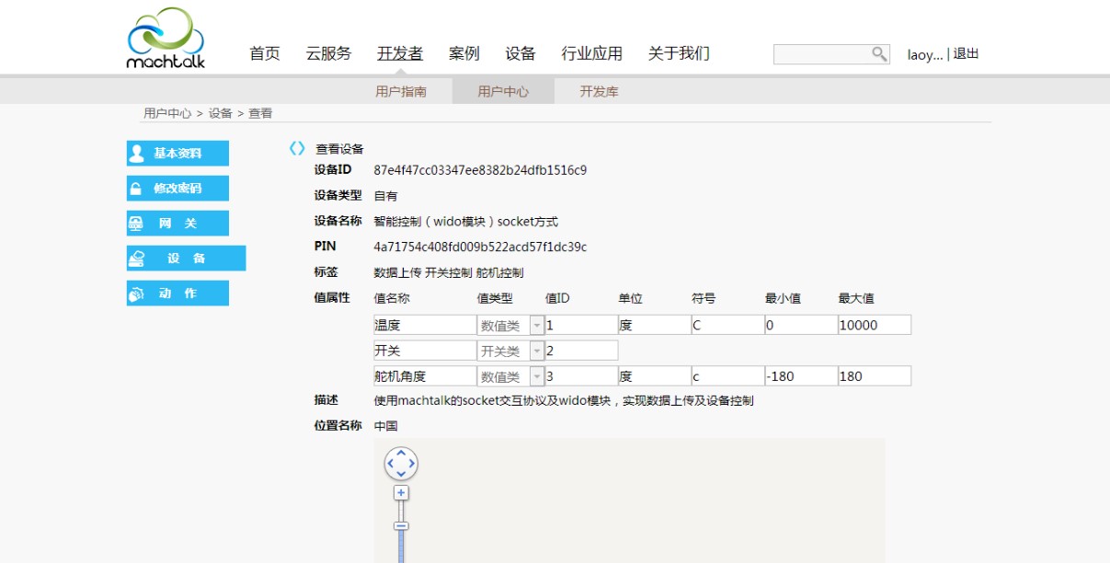1110x563 pixels.
Task: Click the 温度 value name field
Action: pos(424,325)
